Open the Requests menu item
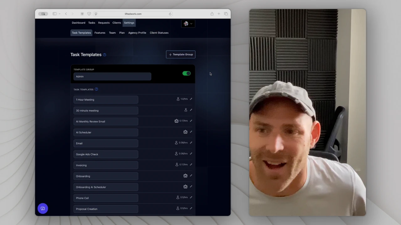The width and height of the screenshot is (401, 225). (104, 23)
